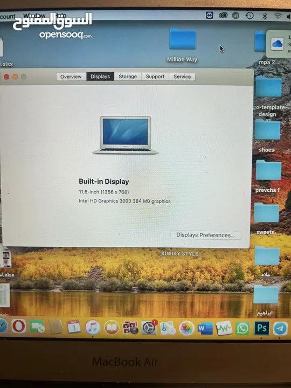Open WhatsApp from the Dock
This screenshot has height=388, width=291.
242,328
